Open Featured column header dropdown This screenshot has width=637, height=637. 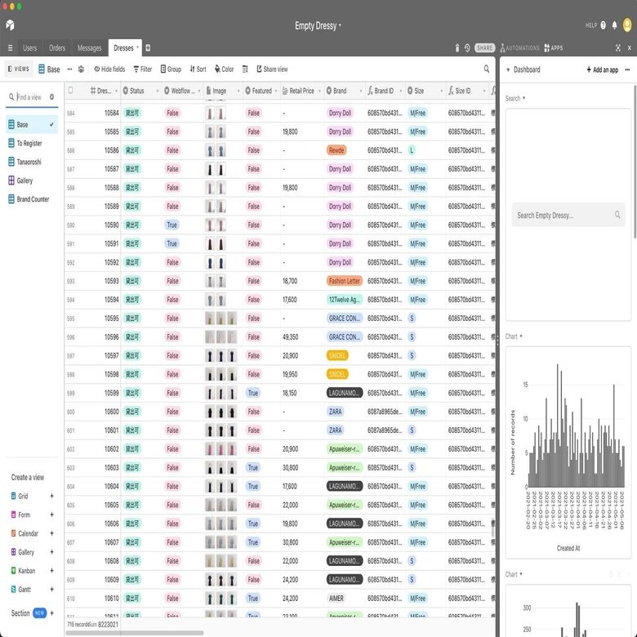276,91
